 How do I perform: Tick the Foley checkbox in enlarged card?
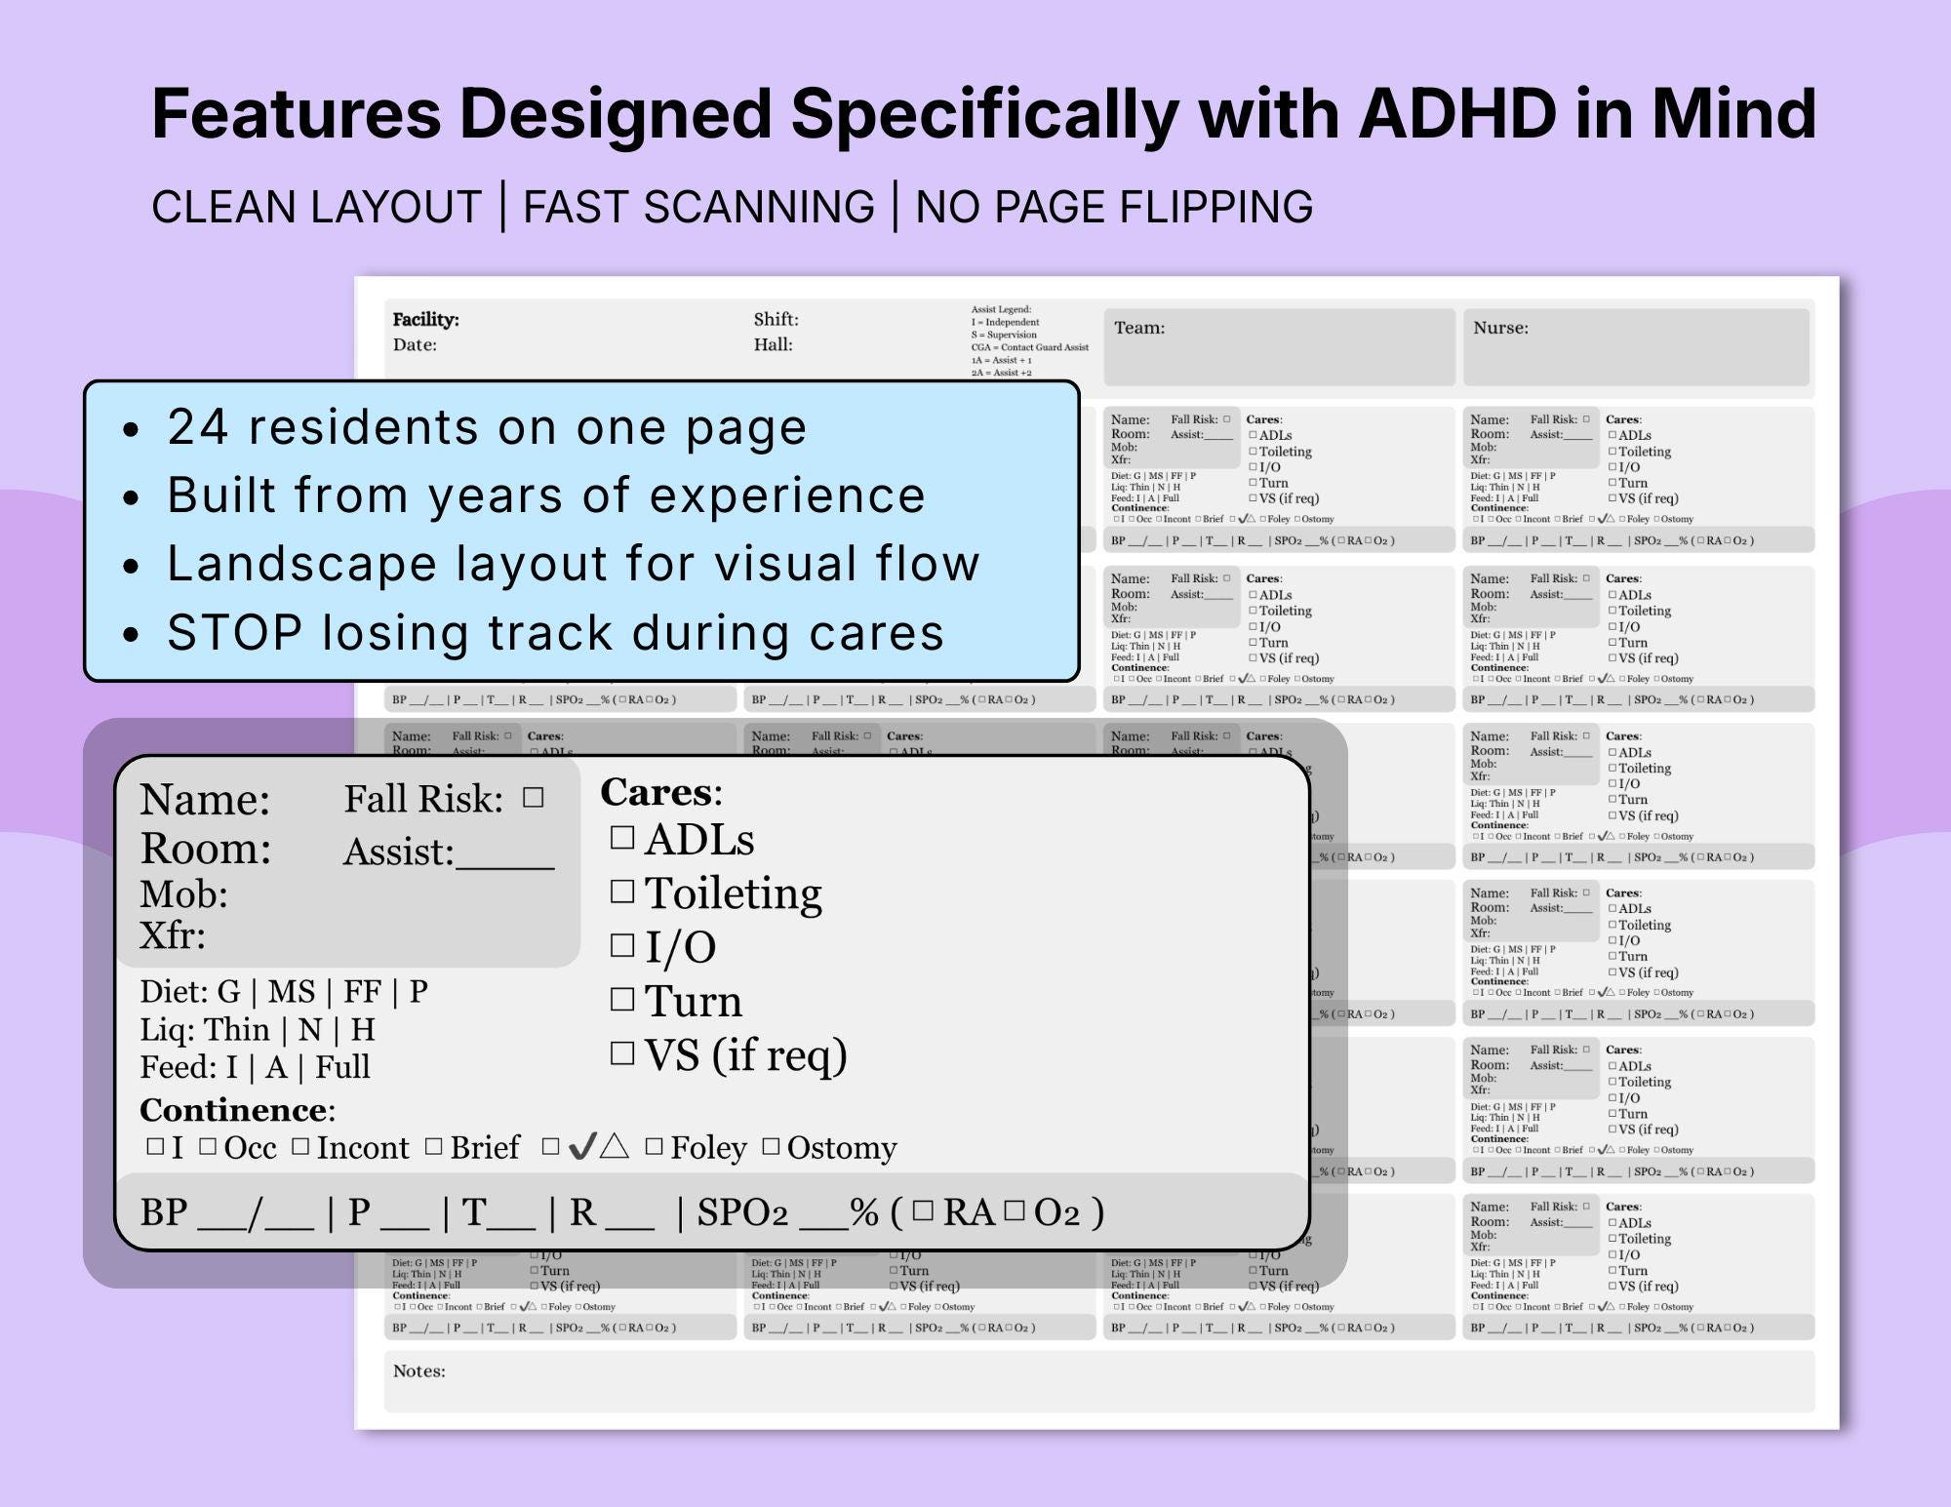tap(654, 1146)
